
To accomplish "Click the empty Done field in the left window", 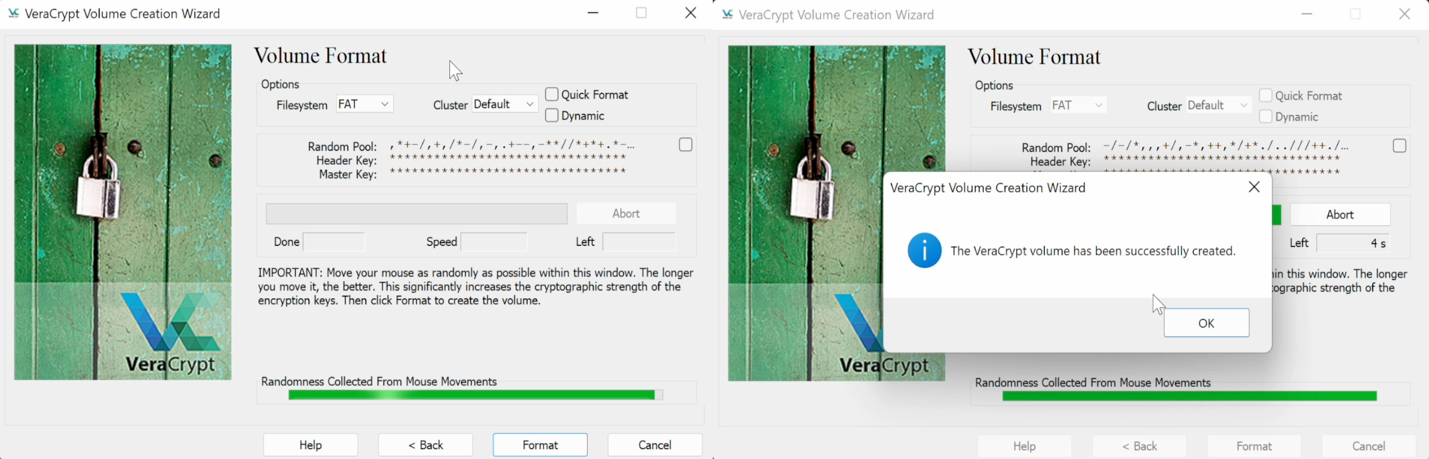I will pos(334,242).
